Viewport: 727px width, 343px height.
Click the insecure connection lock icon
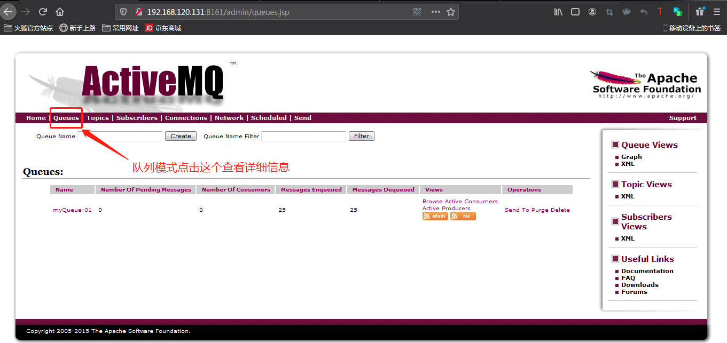click(x=139, y=12)
